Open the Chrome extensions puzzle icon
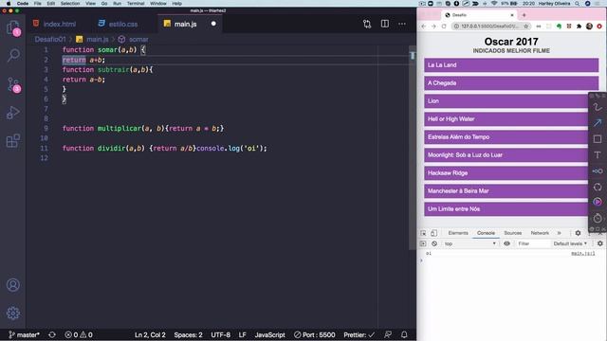607x341 pixels. click(579, 27)
